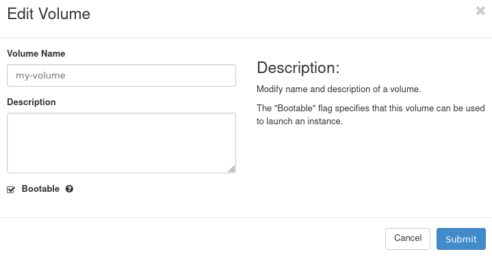Select the my-volume placeholder text

41,75
